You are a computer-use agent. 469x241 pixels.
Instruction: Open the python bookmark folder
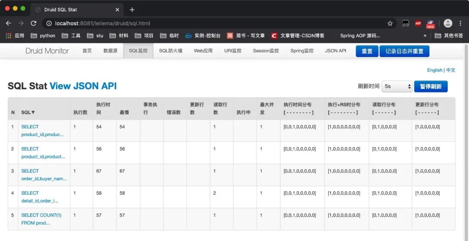pyautogui.click(x=43, y=36)
